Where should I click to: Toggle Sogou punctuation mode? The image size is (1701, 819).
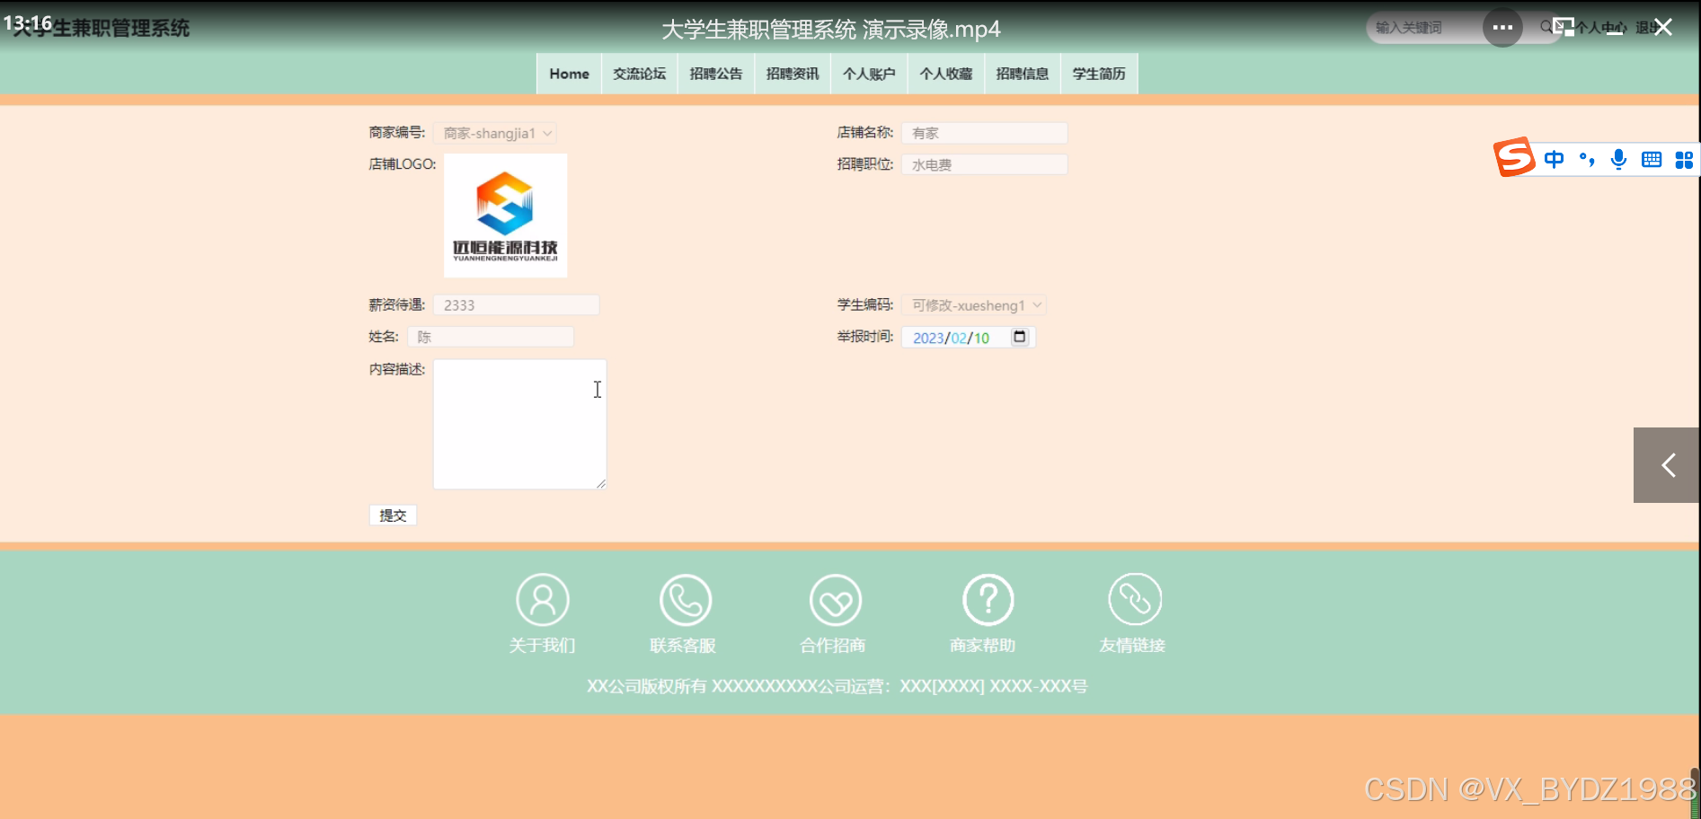[1587, 160]
